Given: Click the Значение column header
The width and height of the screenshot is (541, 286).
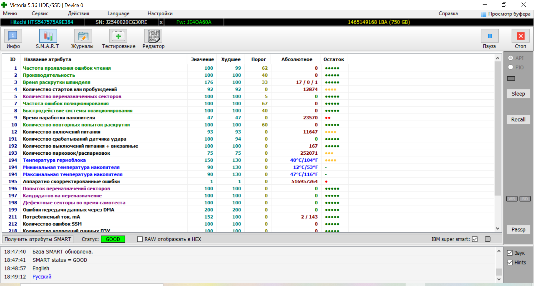Looking at the screenshot, I should coord(202,59).
